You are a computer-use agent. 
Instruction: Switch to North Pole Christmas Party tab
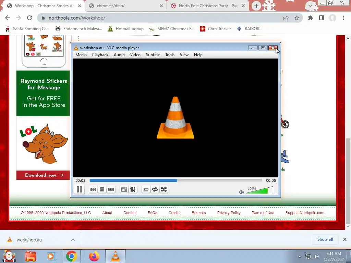[x=208, y=6]
